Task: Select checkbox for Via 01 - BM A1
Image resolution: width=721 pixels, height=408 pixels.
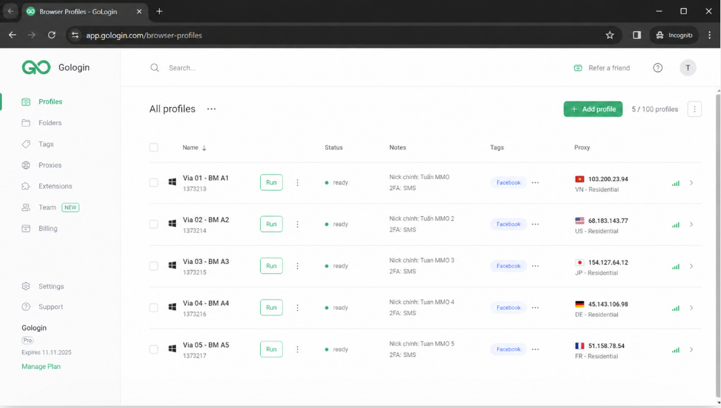Action: (x=154, y=182)
